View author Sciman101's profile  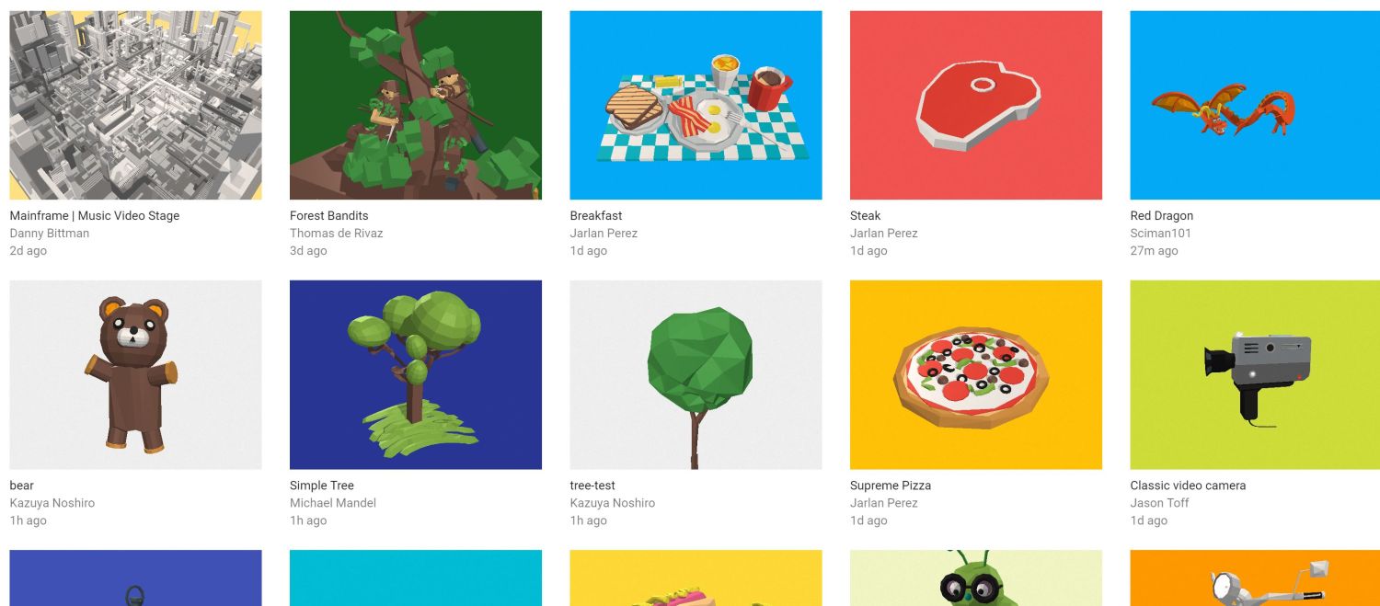(x=1160, y=234)
